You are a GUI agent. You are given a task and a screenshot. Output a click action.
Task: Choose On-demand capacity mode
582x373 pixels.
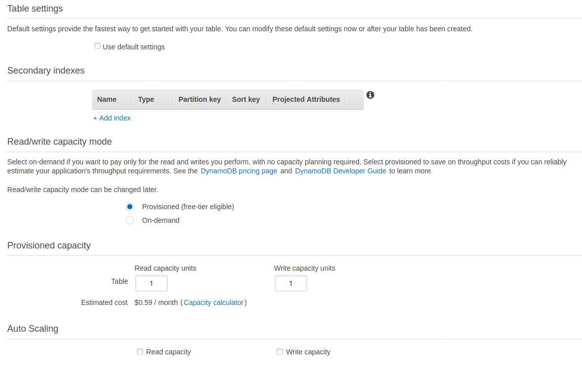pyautogui.click(x=130, y=220)
